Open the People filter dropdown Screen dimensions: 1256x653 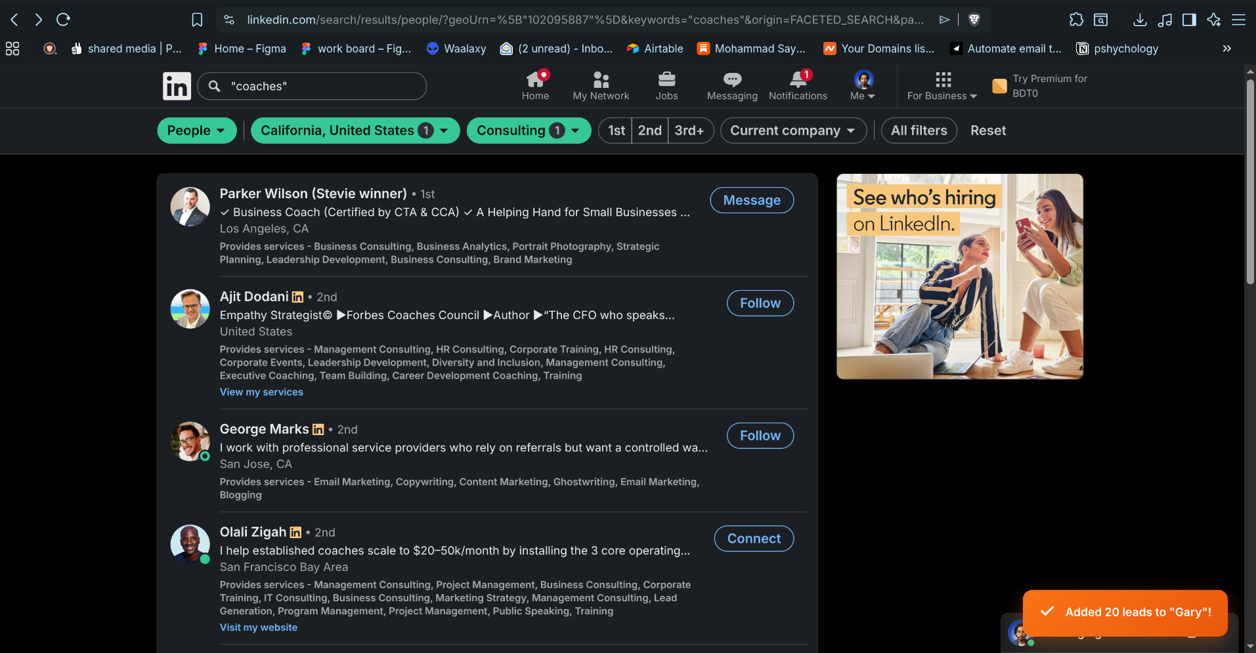click(x=197, y=131)
